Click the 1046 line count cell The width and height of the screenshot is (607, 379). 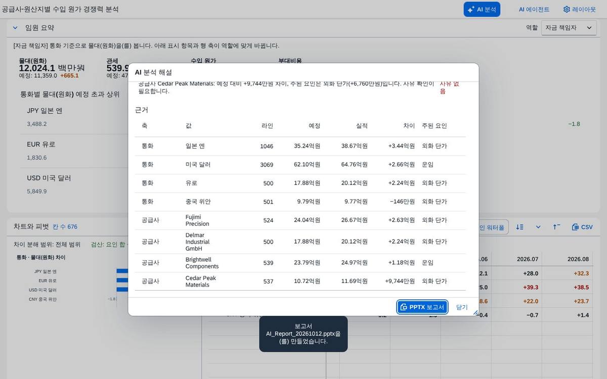[267, 147]
